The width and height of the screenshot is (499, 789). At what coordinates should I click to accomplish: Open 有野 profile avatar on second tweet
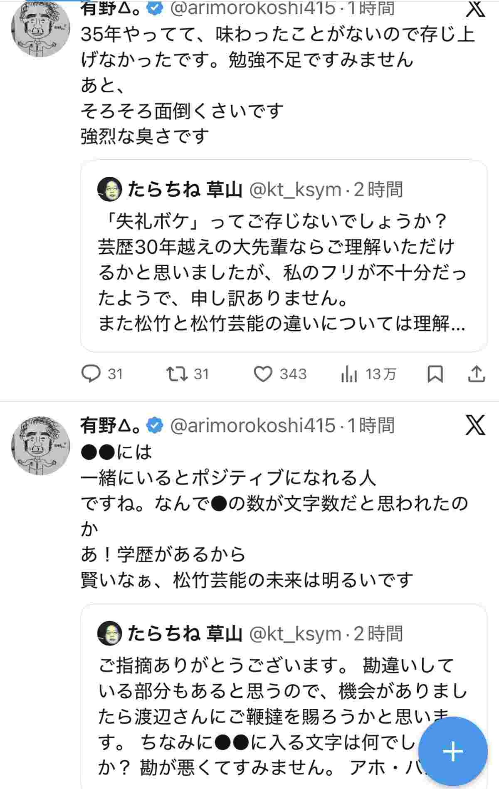[x=40, y=446]
